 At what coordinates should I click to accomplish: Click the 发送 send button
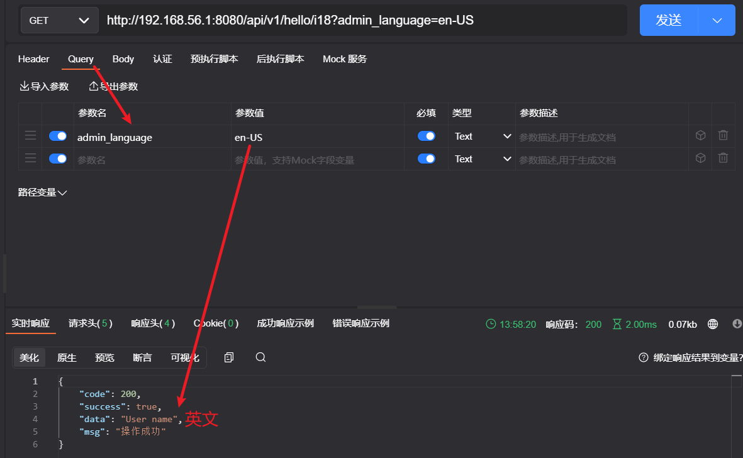click(x=669, y=20)
